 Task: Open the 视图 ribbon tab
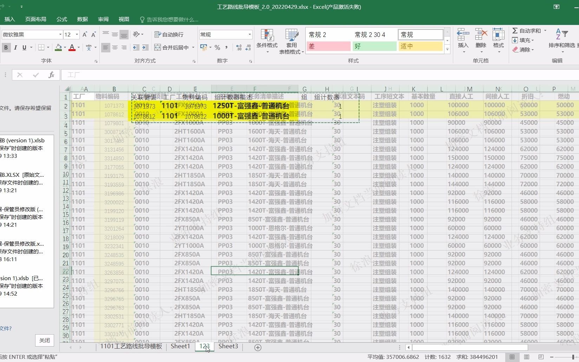point(124,19)
